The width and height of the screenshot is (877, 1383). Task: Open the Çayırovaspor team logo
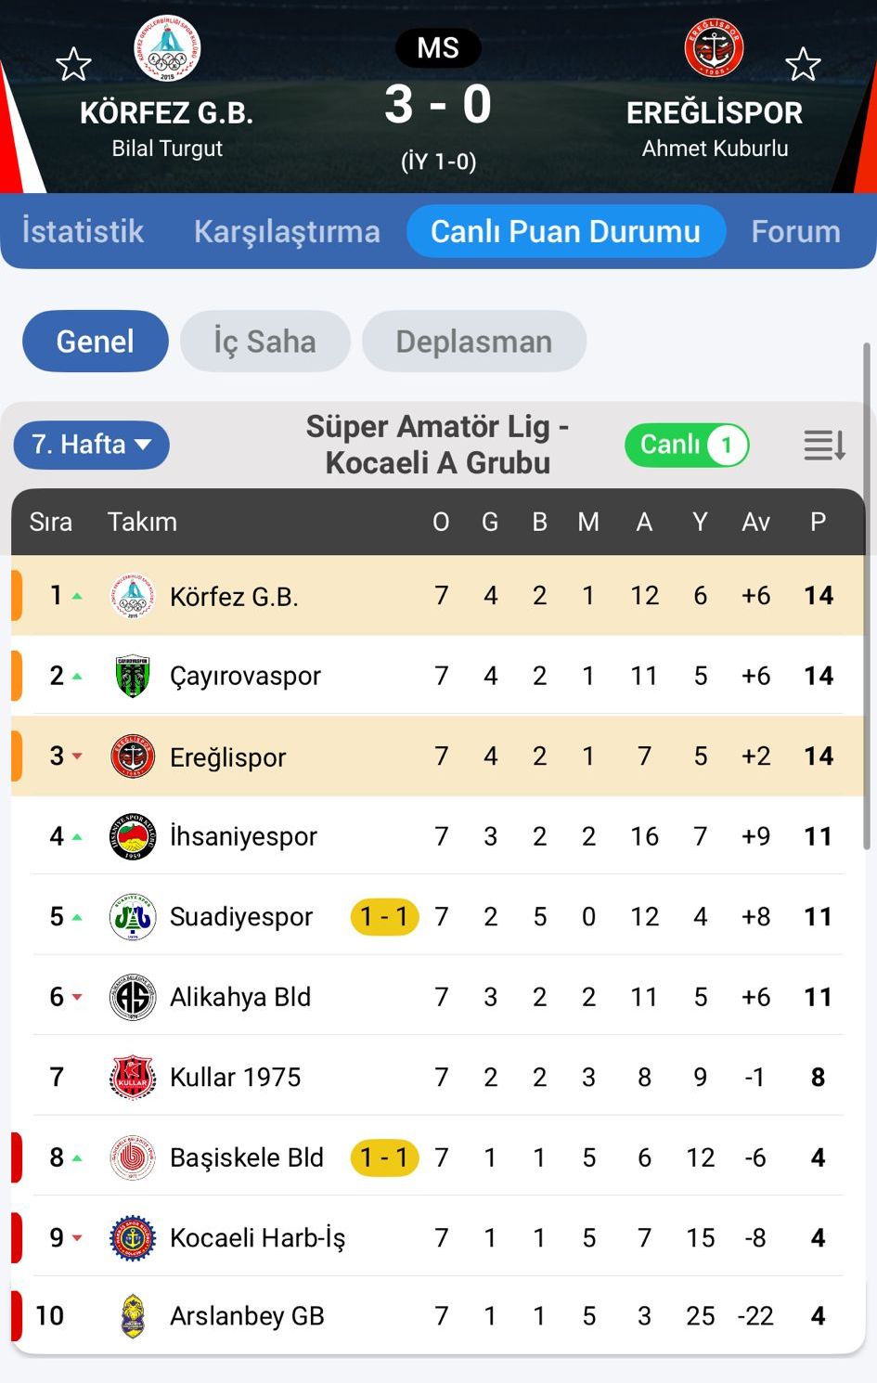(x=132, y=676)
